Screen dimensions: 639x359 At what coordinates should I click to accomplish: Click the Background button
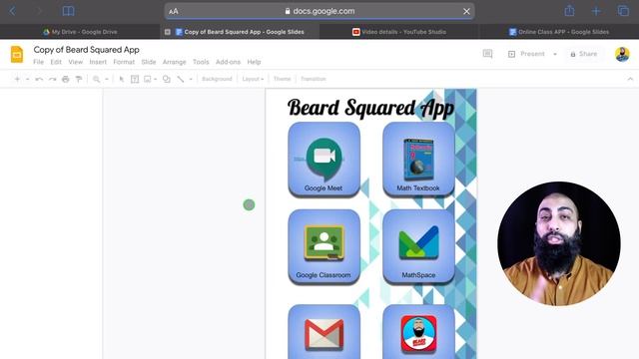tap(217, 79)
